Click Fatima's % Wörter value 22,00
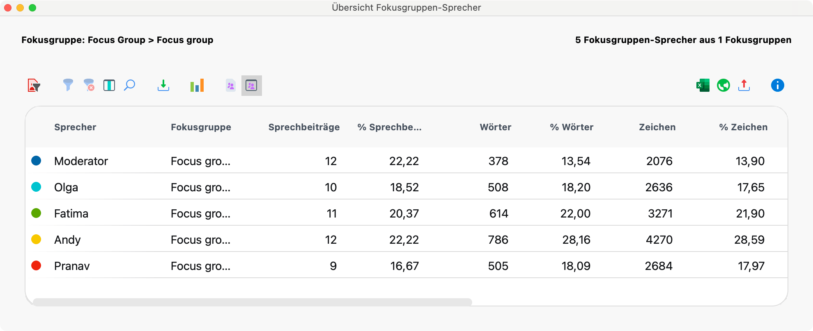 click(576, 213)
